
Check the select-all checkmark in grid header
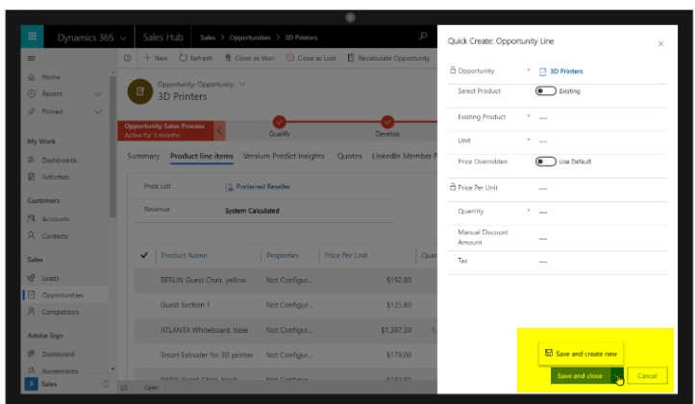(x=144, y=255)
